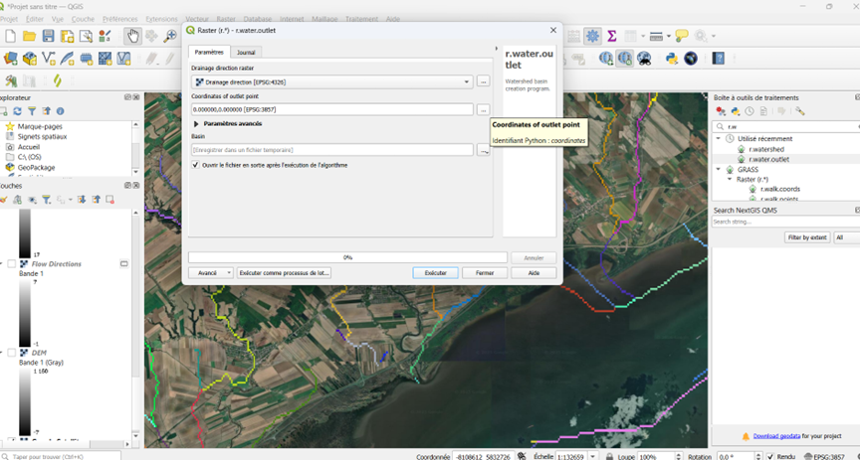860x460 pixels.
Task: Switch to the Journal tab
Action: pyautogui.click(x=245, y=52)
